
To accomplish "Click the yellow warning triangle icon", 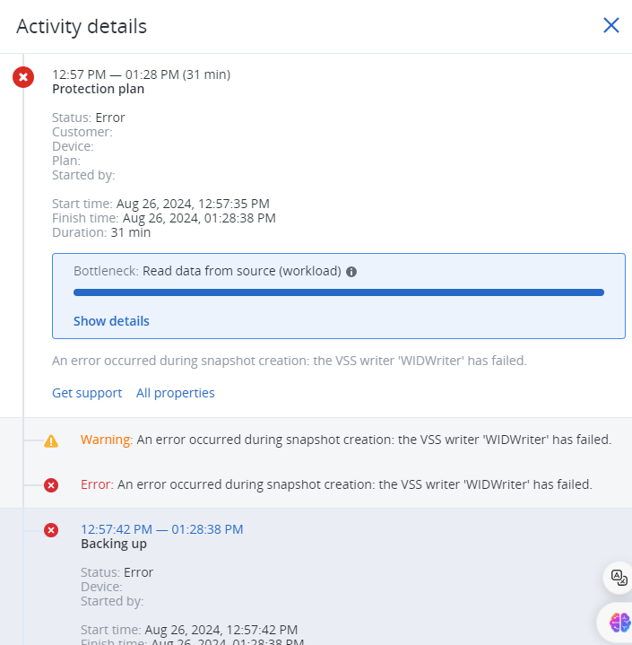I will [51, 440].
